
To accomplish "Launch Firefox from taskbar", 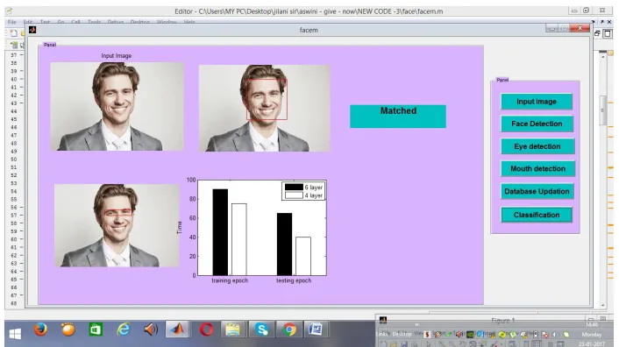I will pyautogui.click(x=40, y=329).
